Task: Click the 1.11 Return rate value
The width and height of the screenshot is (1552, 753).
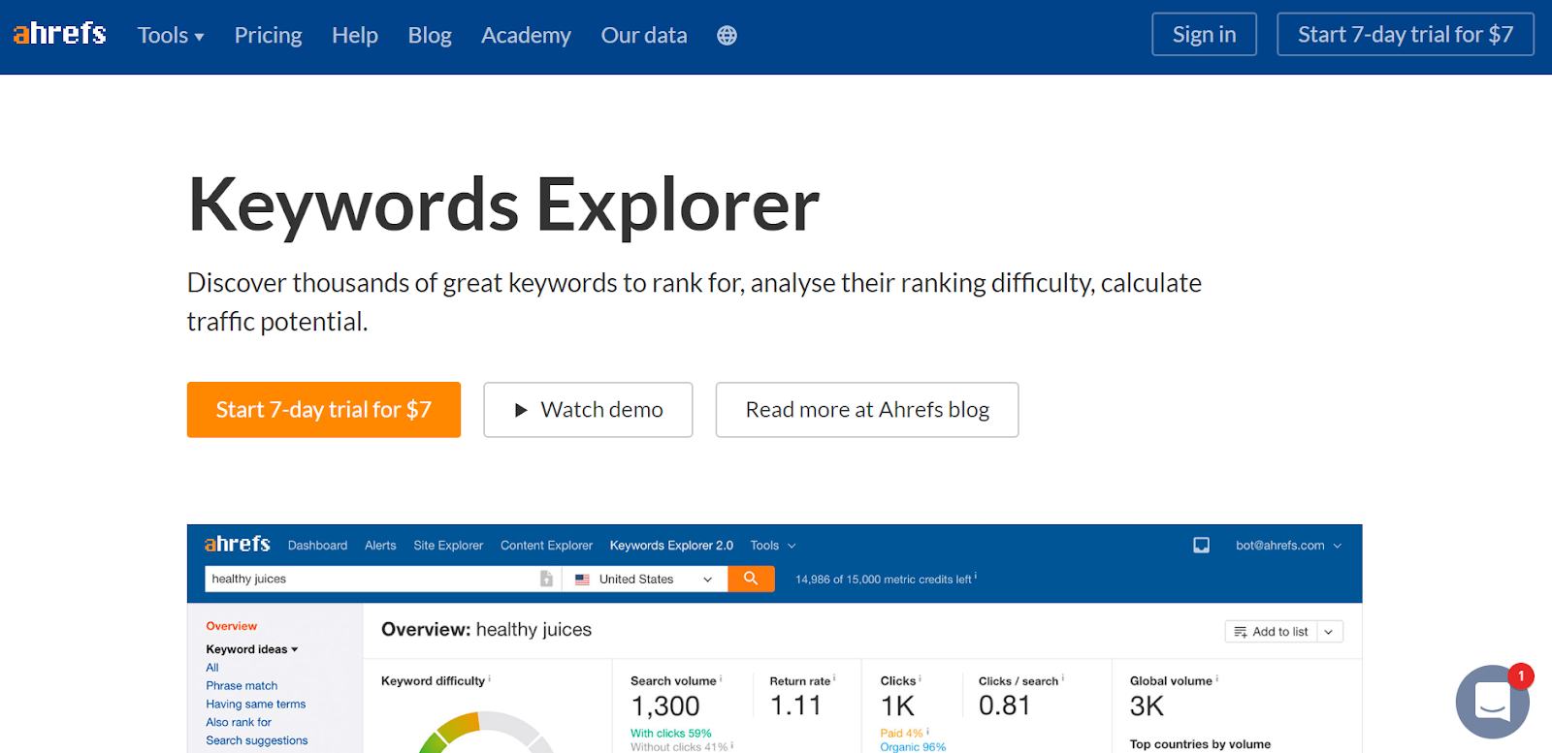Action: point(795,706)
